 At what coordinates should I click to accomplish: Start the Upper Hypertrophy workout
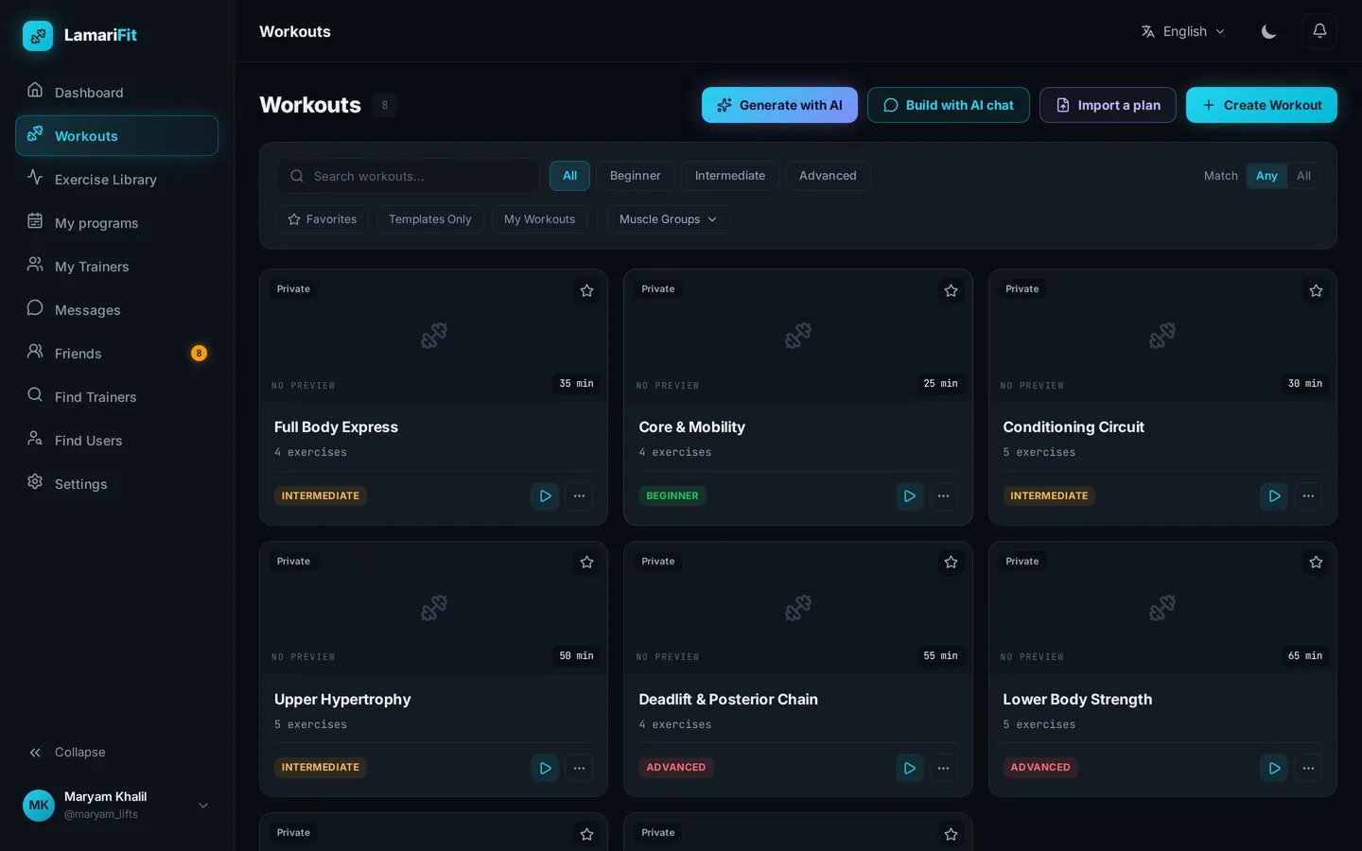[x=545, y=768]
